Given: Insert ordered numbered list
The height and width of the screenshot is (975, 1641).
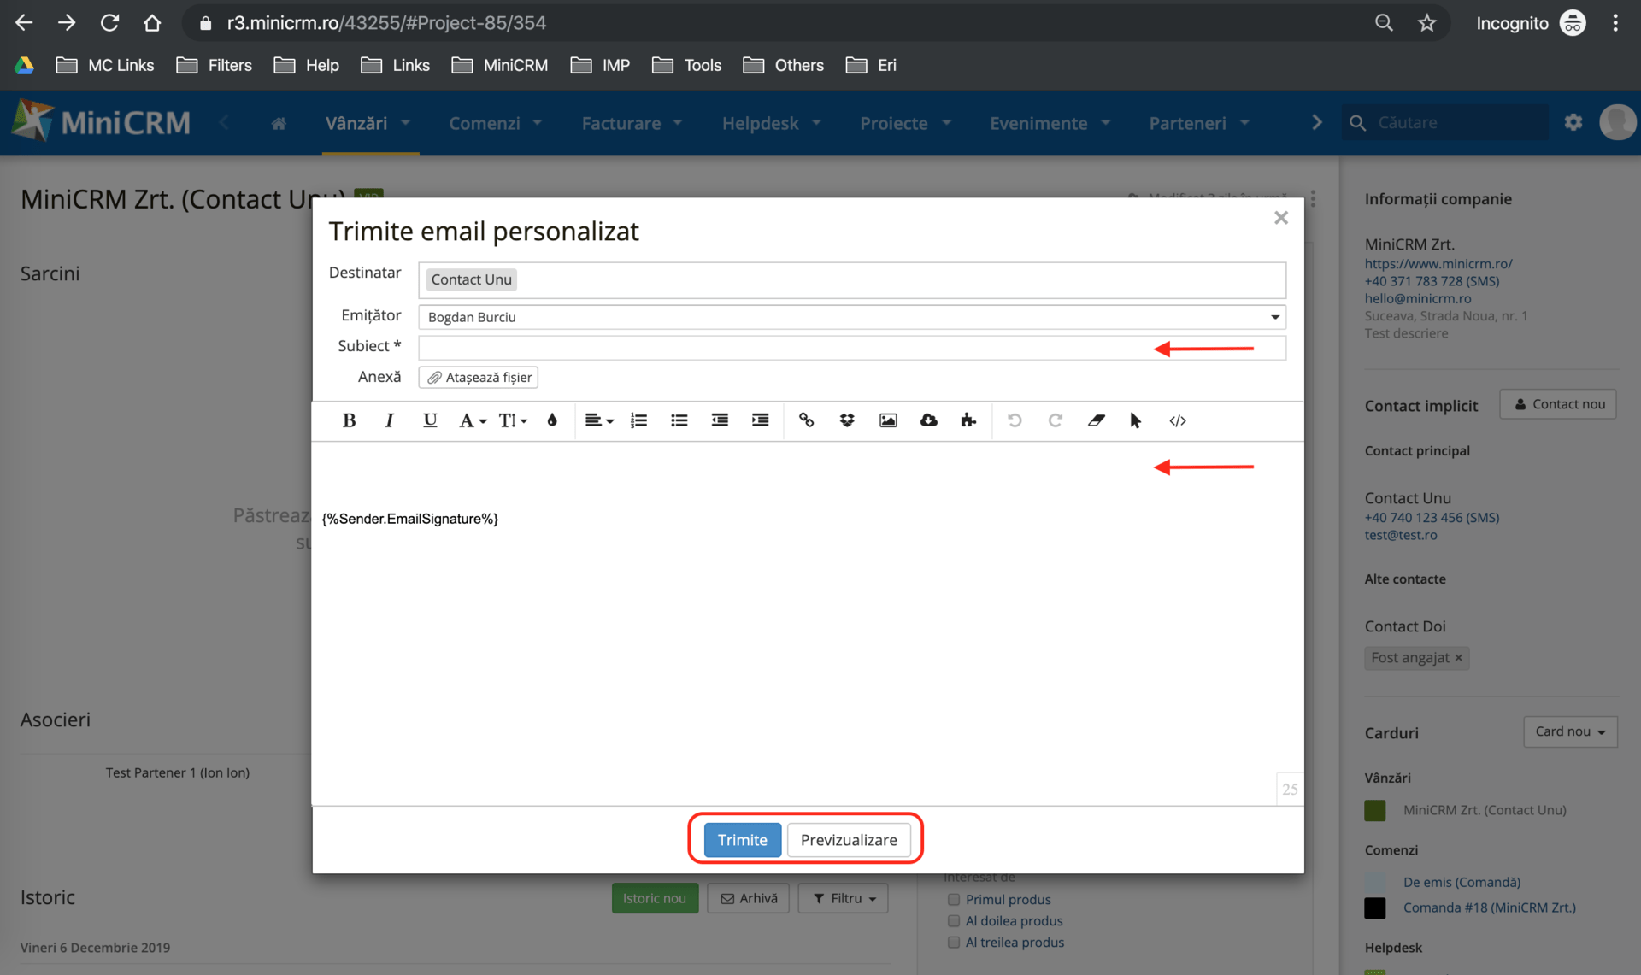Looking at the screenshot, I should coord(638,420).
